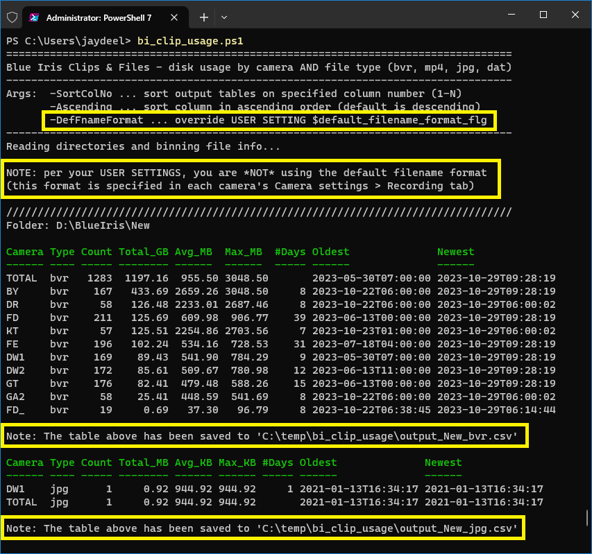The height and width of the screenshot is (554, 592).
Task: Click the 'GT' camera name
Action: [x=12, y=383]
